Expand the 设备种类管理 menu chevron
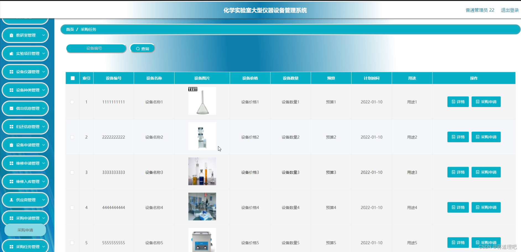 coord(43,90)
